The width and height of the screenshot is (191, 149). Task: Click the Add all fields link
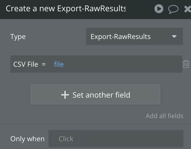pyautogui.click(x=164, y=116)
